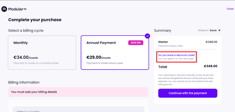
Task: Click the SAVE 15% badge
Action: [x=136, y=43]
